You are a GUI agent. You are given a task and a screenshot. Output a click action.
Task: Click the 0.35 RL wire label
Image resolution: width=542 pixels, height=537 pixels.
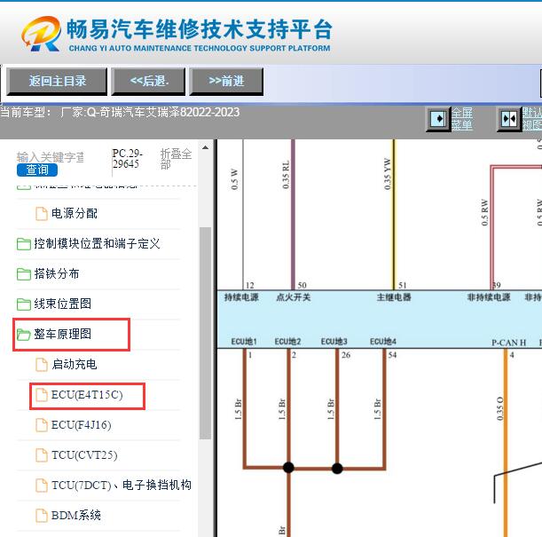[x=286, y=175]
